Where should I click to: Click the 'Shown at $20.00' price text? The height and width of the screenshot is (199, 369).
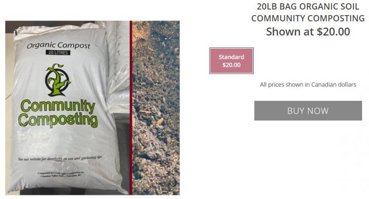308,31
